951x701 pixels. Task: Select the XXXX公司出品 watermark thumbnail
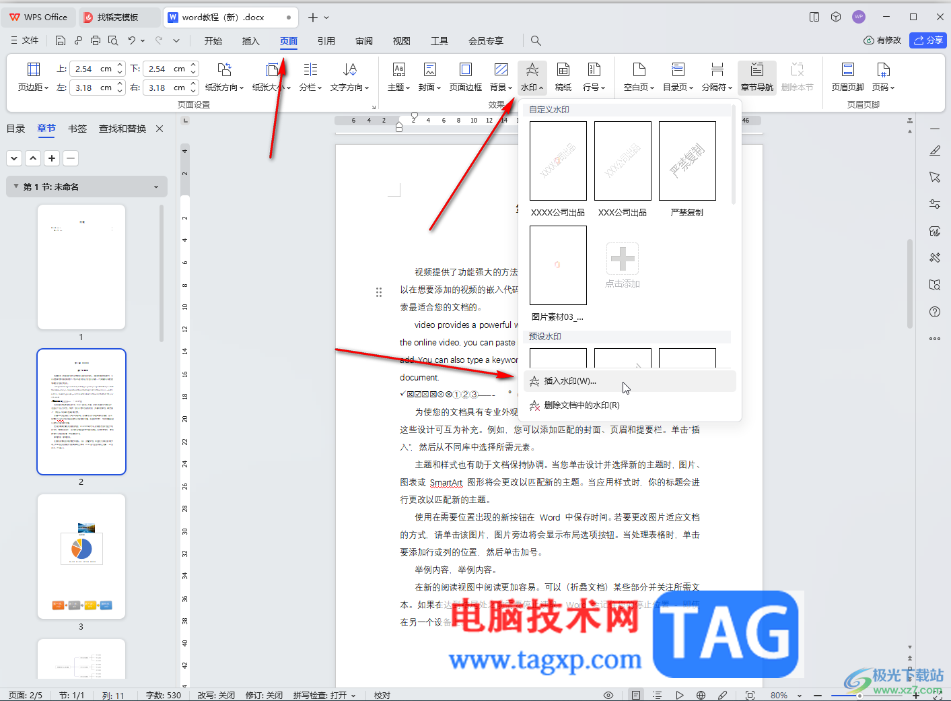pos(558,161)
